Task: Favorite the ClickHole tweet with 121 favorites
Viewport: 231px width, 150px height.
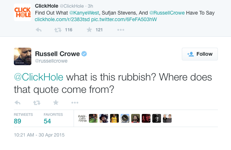Action: pos(89,30)
